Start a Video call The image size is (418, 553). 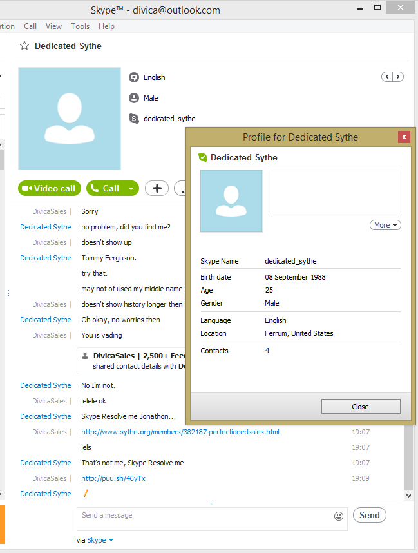click(50, 188)
